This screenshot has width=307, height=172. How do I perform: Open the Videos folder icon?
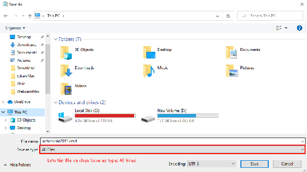point(66,89)
